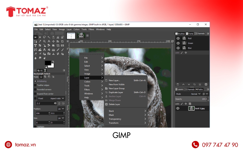Switch to the Paths tab

(x=199, y=89)
